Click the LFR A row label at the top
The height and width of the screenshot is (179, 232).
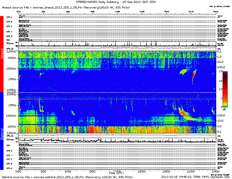[x=9, y=17]
